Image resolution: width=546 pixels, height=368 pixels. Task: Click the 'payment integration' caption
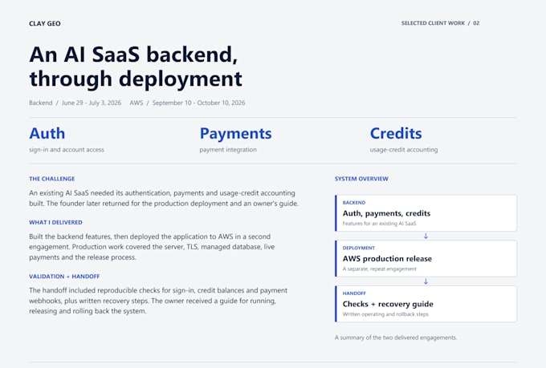click(228, 150)
